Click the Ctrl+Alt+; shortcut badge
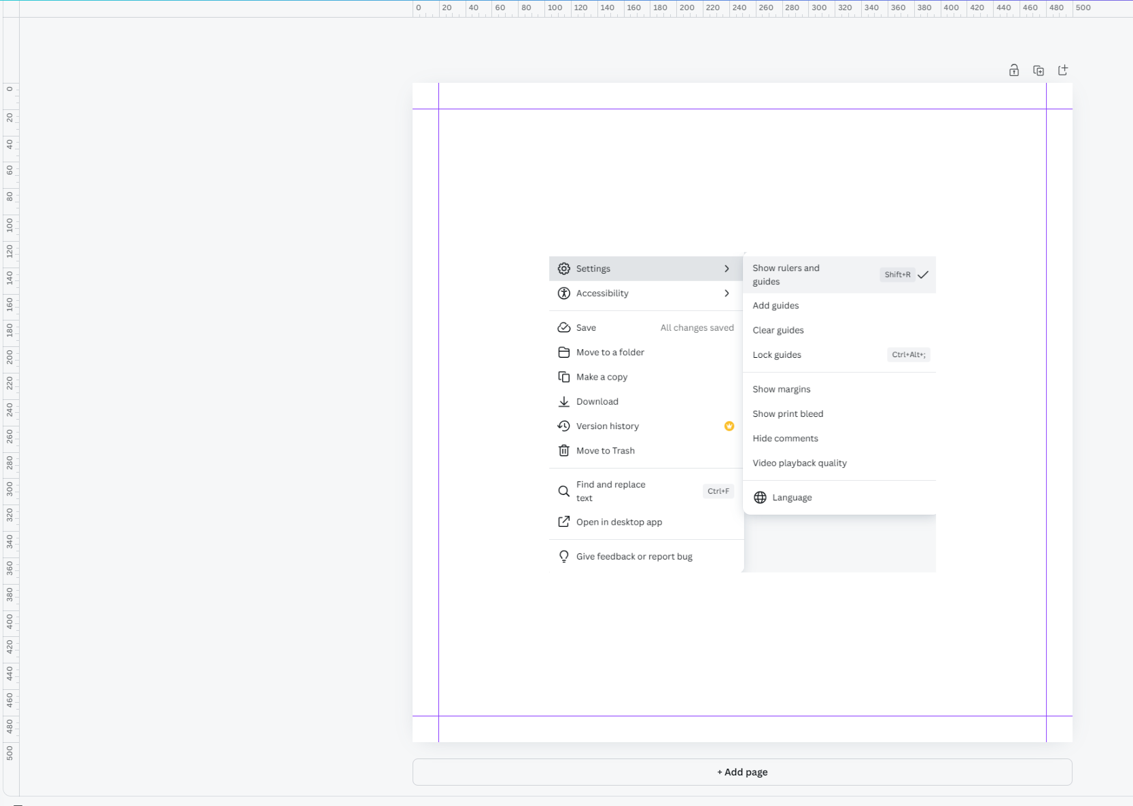Screen dimensions: 1133x806 point(909,354)
